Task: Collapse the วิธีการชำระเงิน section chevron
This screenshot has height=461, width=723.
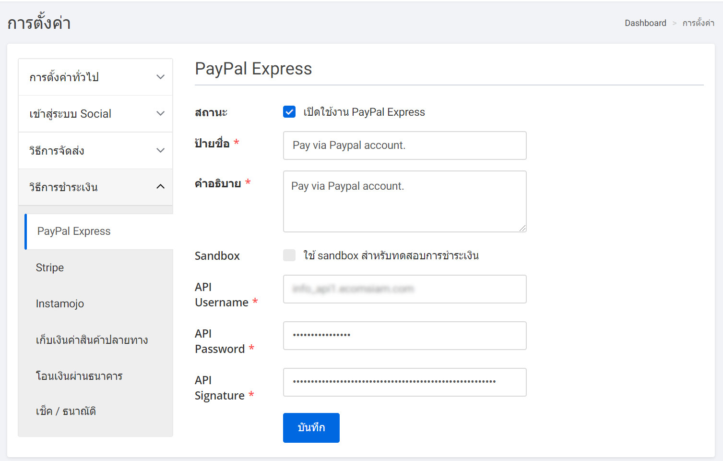Action: (x=161, y=187)
